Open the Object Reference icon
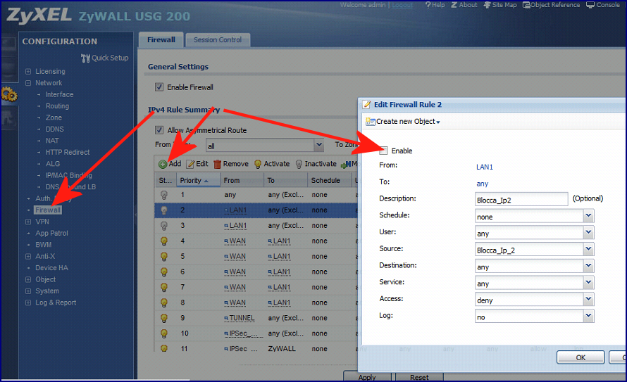627x382 pixels. tap(526, 5)
